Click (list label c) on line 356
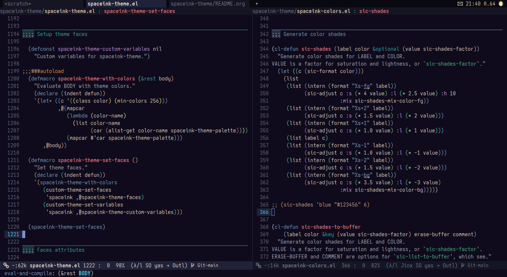Image resolution: width=507 pixels, height=277 pixels. (x=307, y=138)
